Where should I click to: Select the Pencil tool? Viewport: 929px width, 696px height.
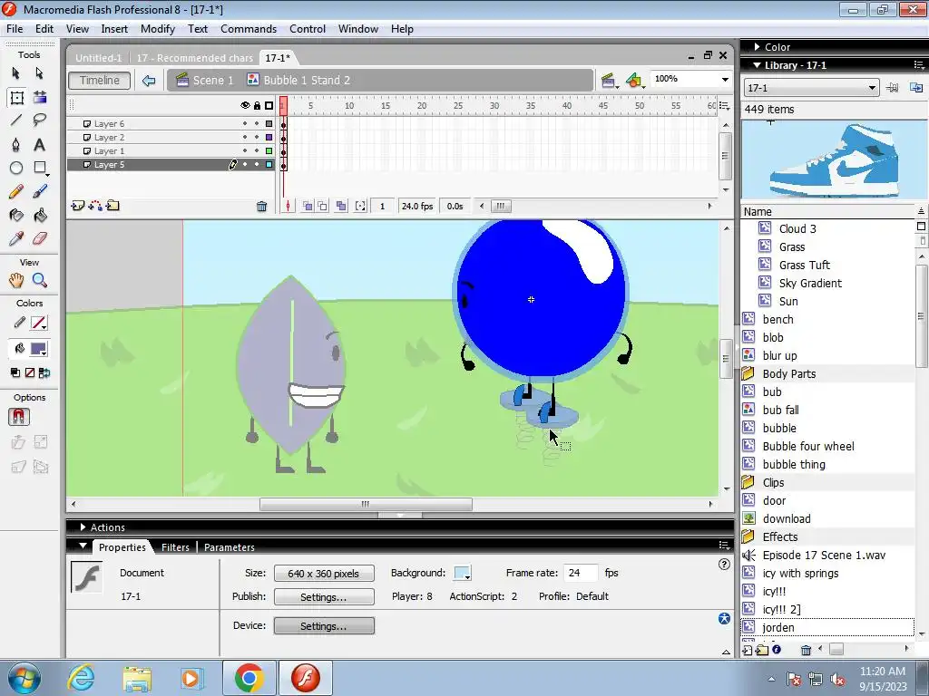pos(16,191)
